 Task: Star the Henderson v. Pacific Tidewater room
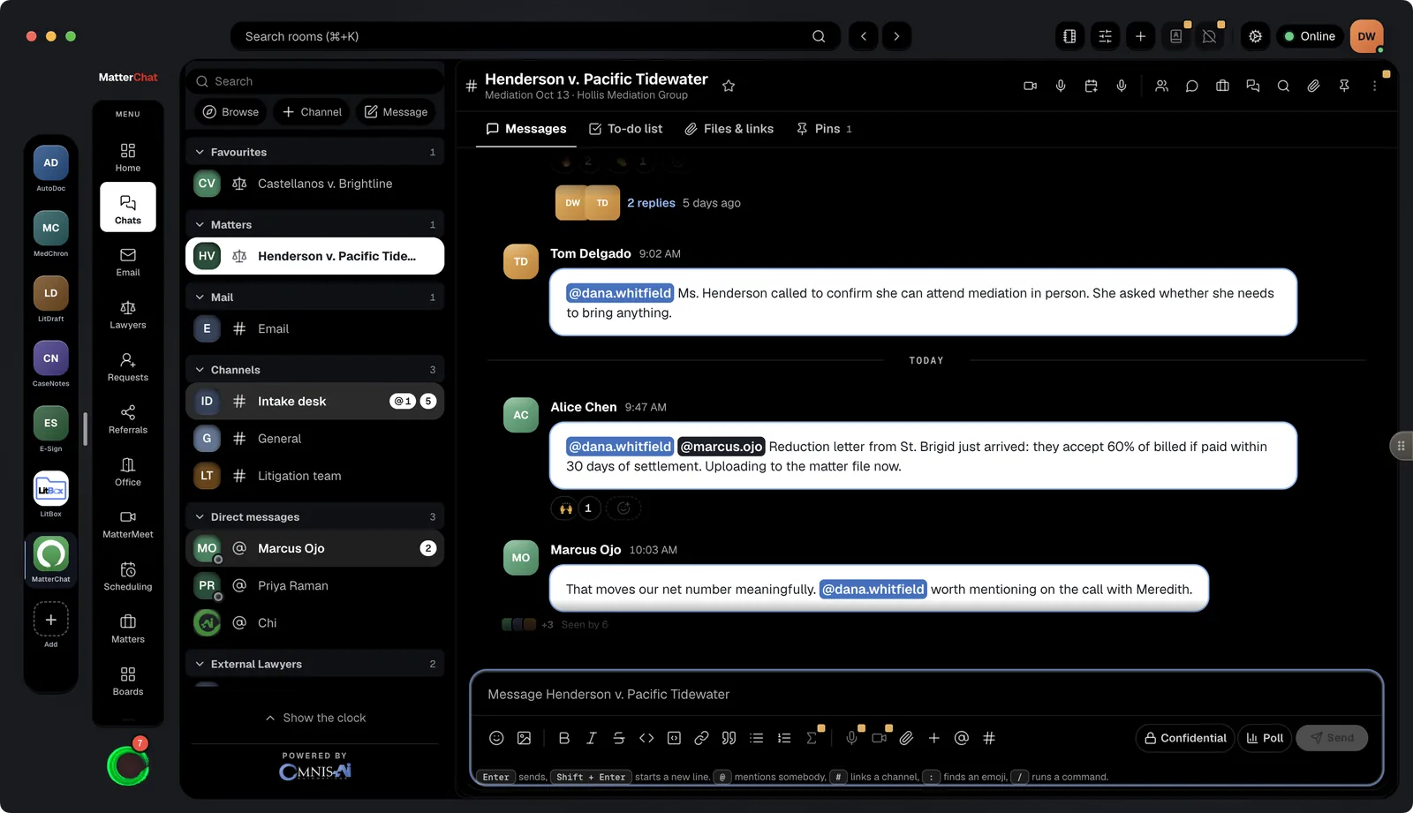tap(729, 86)
